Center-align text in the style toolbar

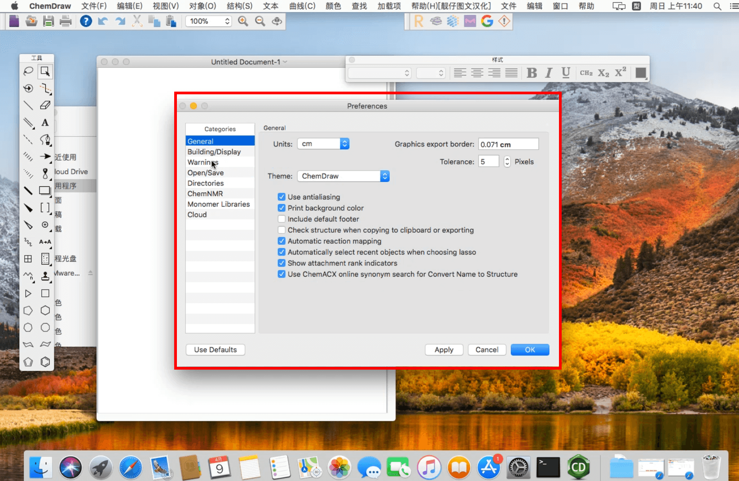(x=477, y=73)
